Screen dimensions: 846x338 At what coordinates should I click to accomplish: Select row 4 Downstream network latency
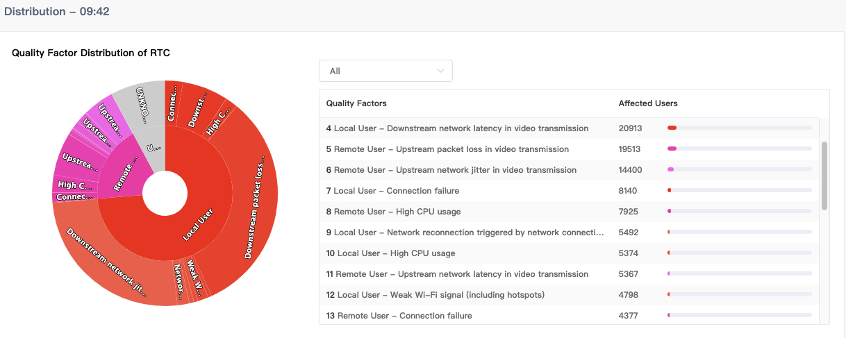click(458, 128)
